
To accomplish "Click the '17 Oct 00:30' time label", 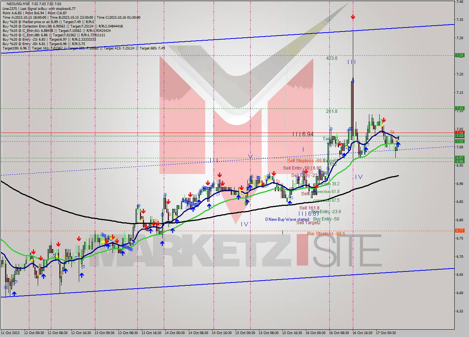I will click(385, 333).
